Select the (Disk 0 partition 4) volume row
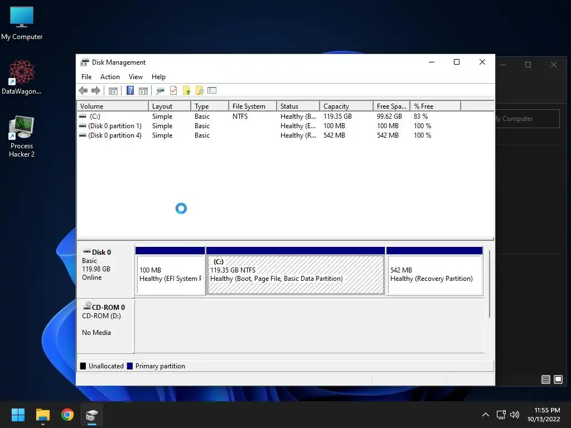The width and height of the screenshot is (571, 428). [x=269, y=135]
